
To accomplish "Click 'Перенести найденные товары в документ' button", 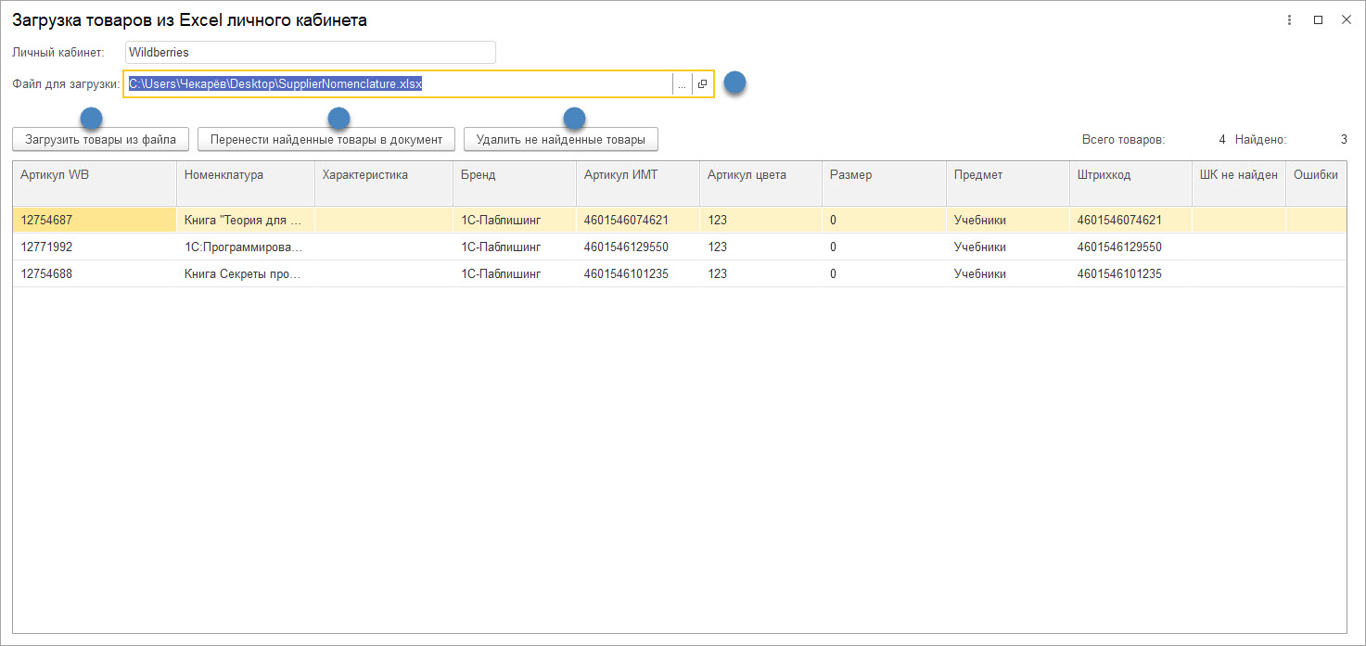I will (326, 140).
